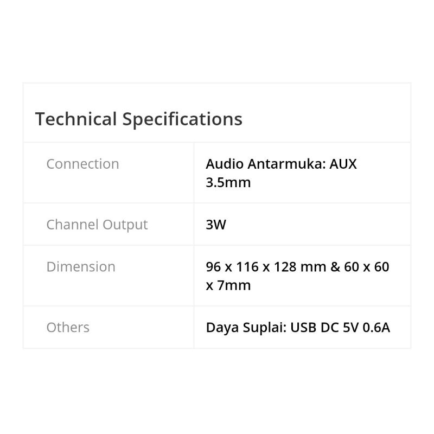This screenshot has height=434, width=434.
Task: Click the Technical Specifications heading
Action: [139, 119]
